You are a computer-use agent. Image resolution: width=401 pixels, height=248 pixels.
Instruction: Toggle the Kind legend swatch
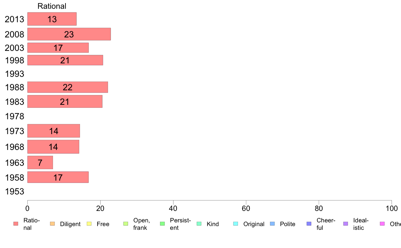[x=199, y=224]
